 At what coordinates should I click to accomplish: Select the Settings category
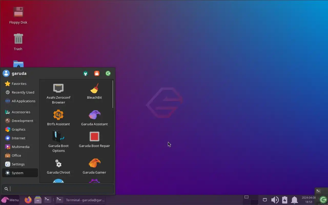pyautogui.click(x=20, y=164)
